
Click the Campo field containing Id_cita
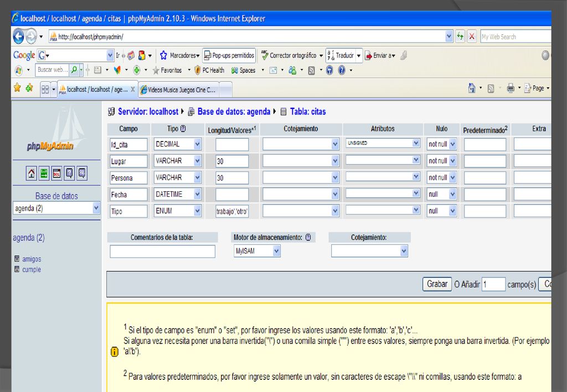coord(128,144)
